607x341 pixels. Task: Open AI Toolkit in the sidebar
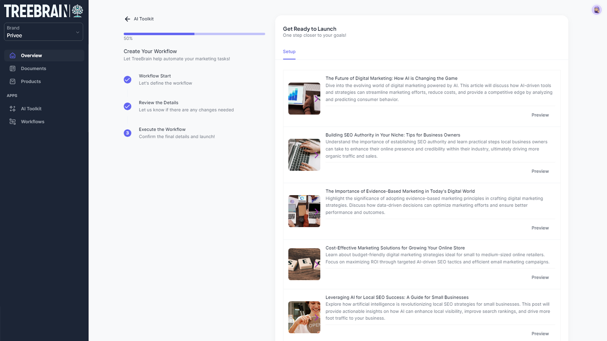pyautogui.click(x=44, y=109)
